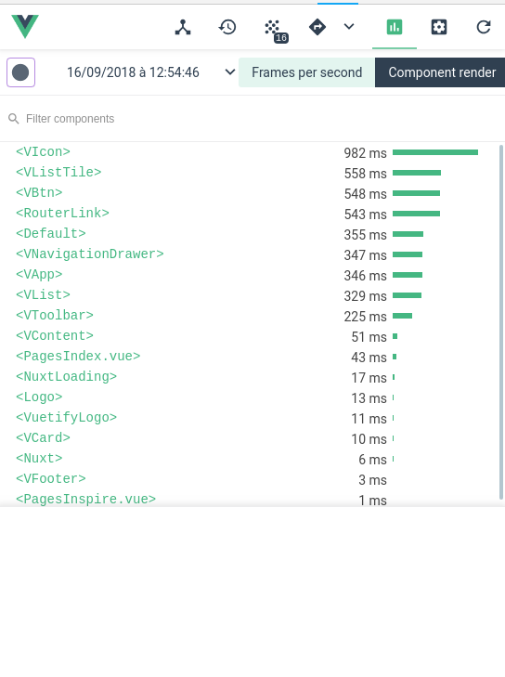Screen dimensions: 505x677
Task: Click the VListTile green duration bar
Action: 417,173
